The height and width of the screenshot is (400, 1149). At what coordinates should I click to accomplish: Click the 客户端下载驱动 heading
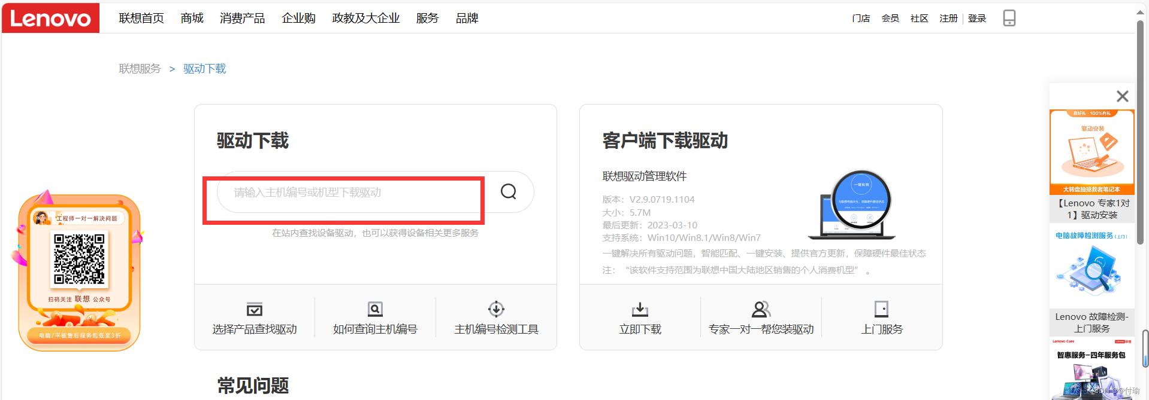(665, 141)
